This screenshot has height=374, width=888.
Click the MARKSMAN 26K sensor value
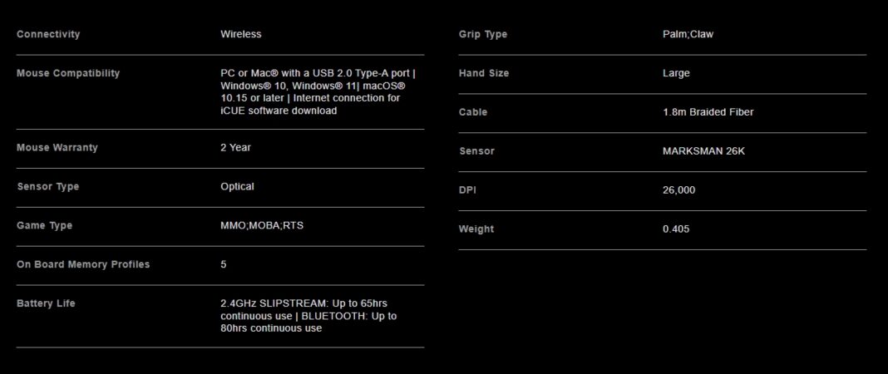tap(704, 151)
